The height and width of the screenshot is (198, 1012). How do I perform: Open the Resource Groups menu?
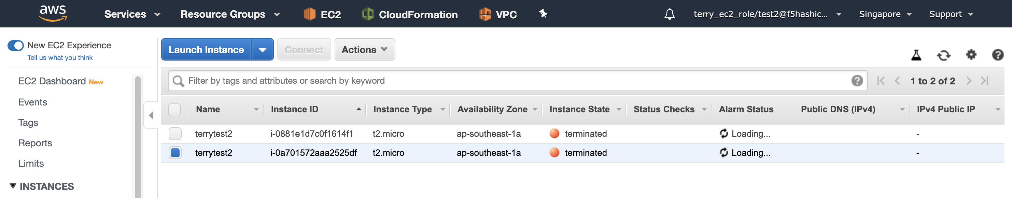(x=230, y=15)
